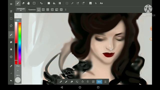The image size is (160, 90).
Task: Open the hamburger main menu
Action: tap(11, 4)
